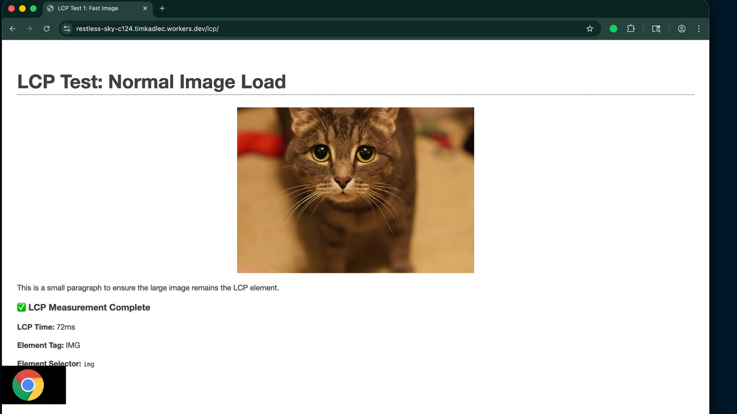This screenshot has width=737, height=414.
Task: Bookmark this page with the star icon
Action: click(x=590, y=29)
